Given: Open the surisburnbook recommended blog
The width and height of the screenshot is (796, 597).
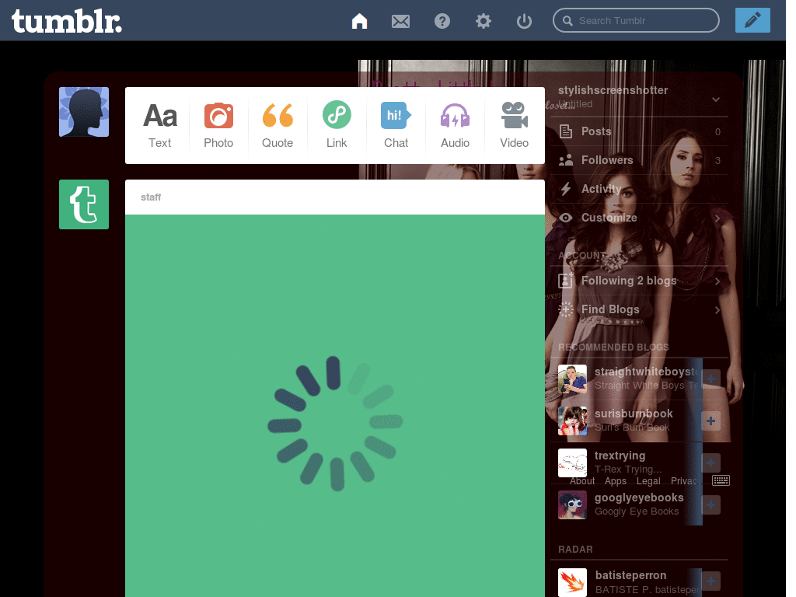Looking at the screenshot, I should (634, 414).
